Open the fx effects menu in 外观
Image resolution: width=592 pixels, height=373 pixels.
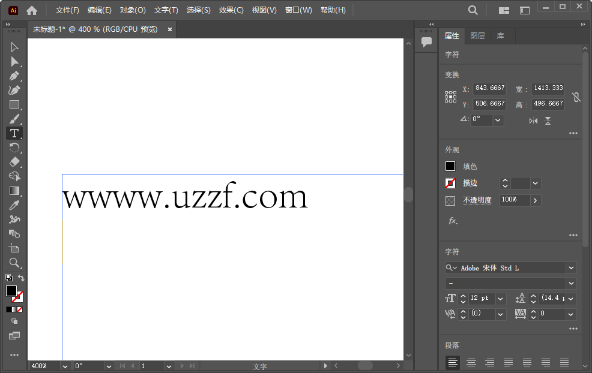click(452, 221)
